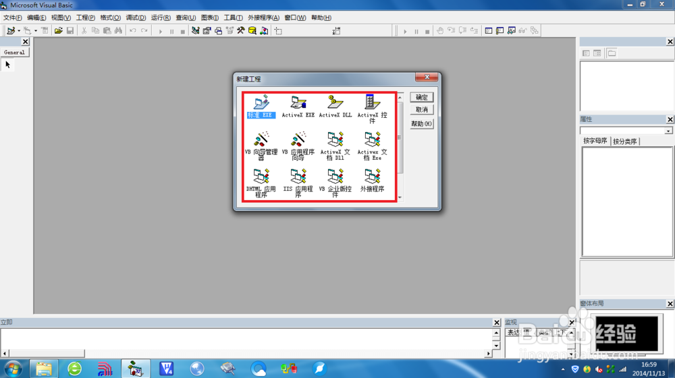Select the ActiveX 文档 Dll project type
Screen dimensions: 675x378
point(335,146)
